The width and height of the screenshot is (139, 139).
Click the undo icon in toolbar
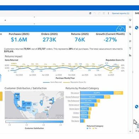click(x=95, y=13)
